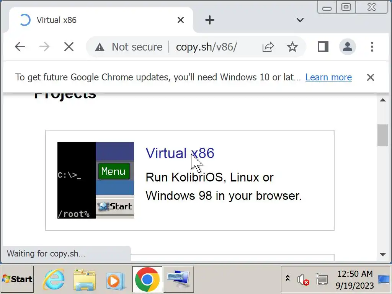Restore down the Chrome window
392x294 pixels.
point(346,7)
